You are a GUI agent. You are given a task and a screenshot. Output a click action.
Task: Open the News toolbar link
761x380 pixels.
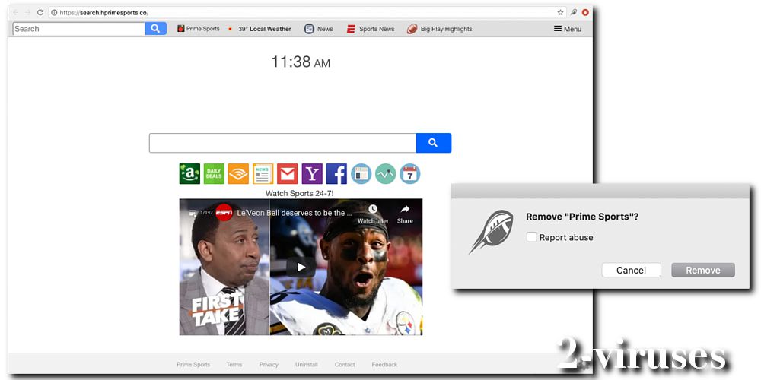(319, 29)
